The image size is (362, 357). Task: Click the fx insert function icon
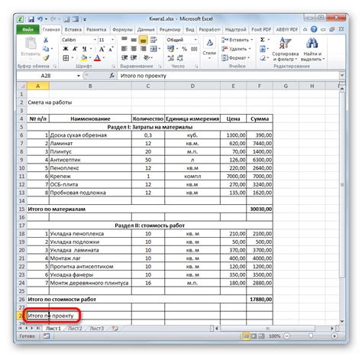click(112, 76)
